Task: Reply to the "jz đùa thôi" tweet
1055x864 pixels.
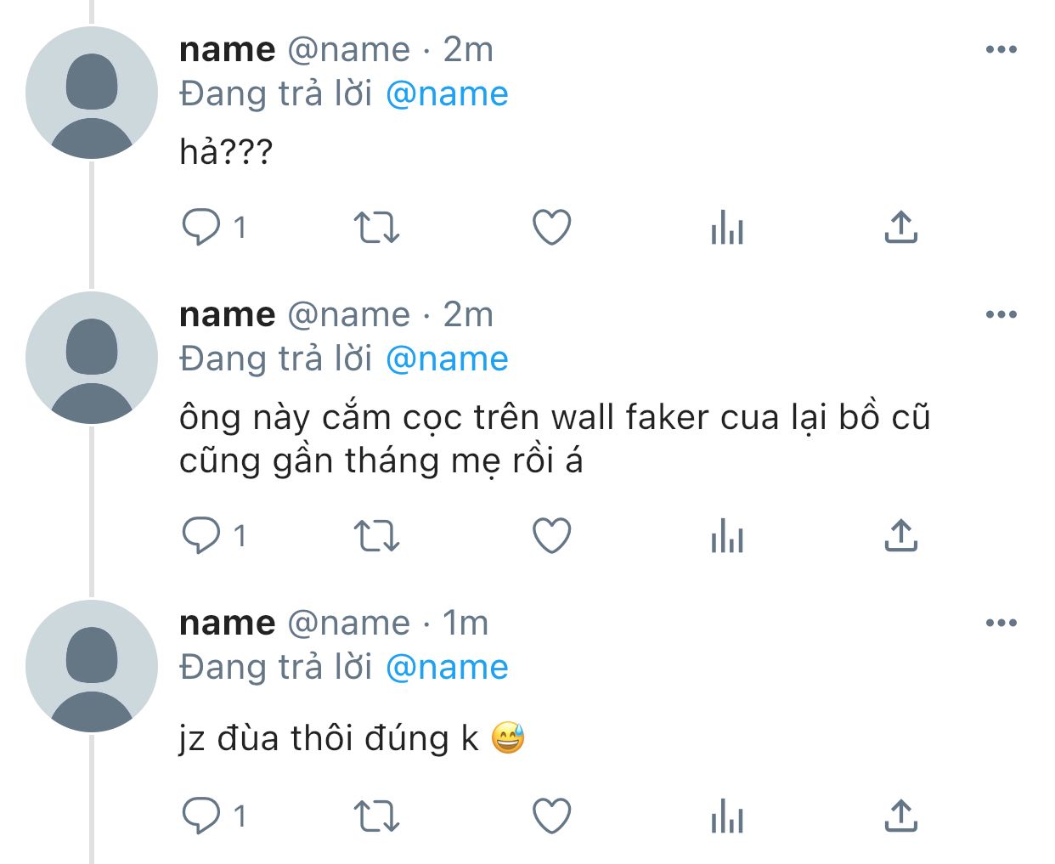Action: [201, 816]
